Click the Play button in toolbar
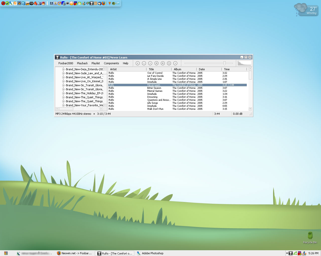 (x=150, y=63)
